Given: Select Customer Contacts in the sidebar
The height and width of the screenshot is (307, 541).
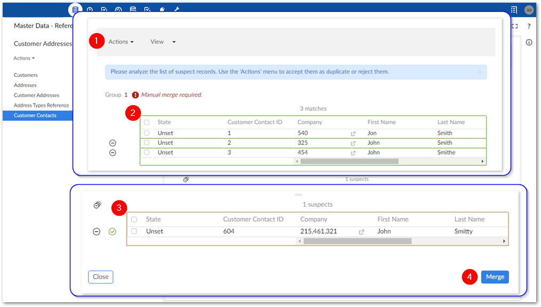Looking at the screenshot, I should (35, 115).
